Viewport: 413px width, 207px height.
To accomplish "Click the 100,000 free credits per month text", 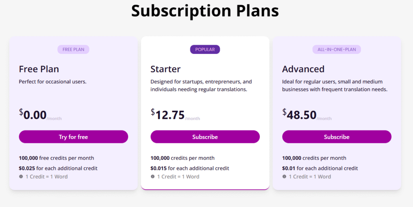I will [x=56, y=158].
